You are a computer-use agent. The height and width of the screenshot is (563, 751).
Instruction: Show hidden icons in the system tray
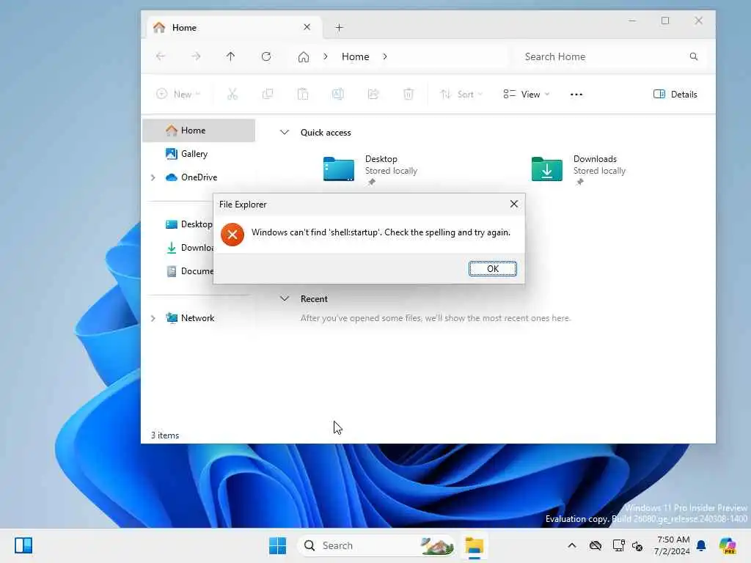(x=572, y=545)
